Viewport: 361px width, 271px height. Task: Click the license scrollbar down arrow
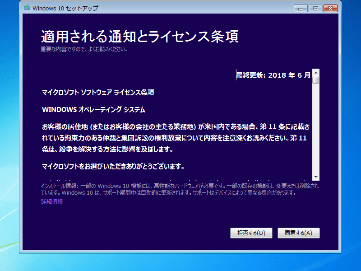(x=316, y=177)
